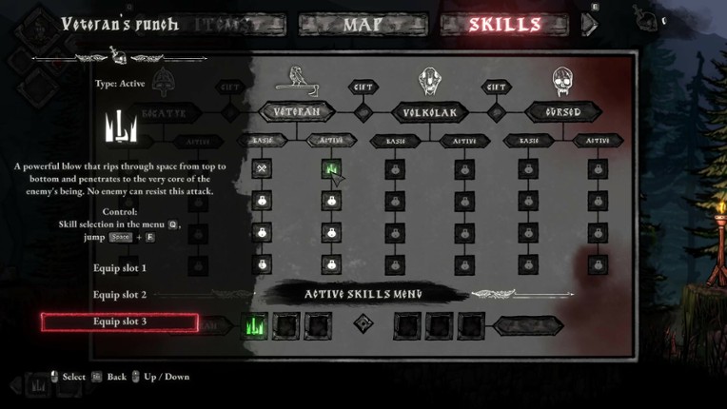Select the Volkolak class header
The height and width of the screenshot is (409, 727).
point(428,113)
